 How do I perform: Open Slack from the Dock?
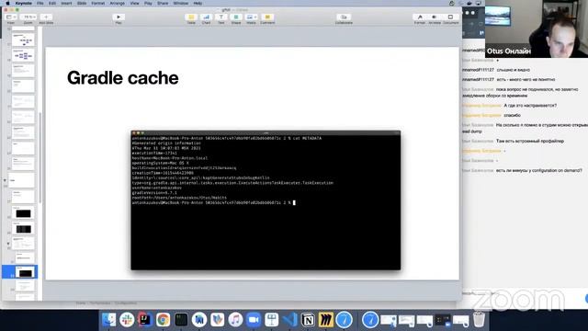[127, 320]
